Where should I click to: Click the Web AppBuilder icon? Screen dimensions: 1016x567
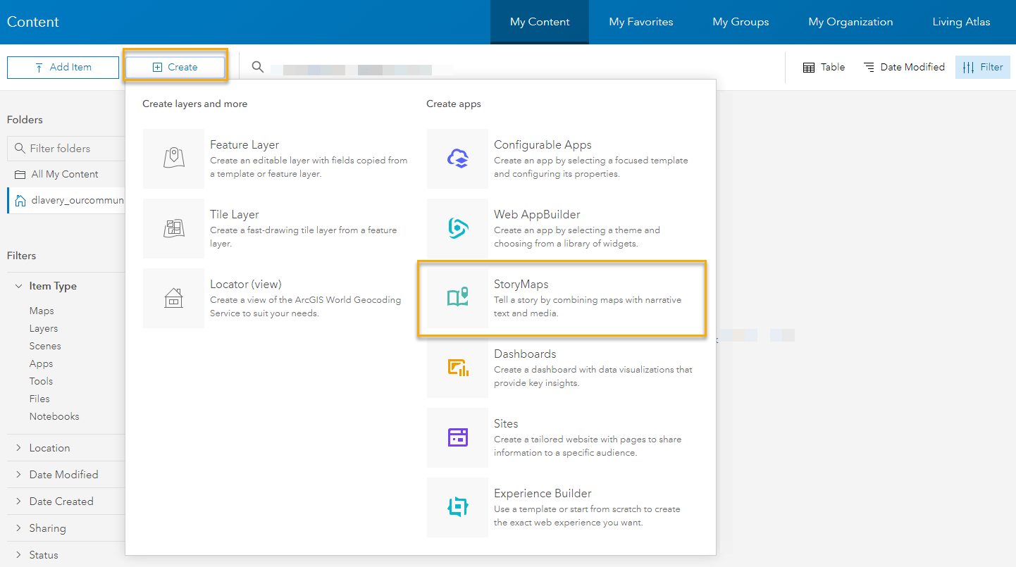457,228
